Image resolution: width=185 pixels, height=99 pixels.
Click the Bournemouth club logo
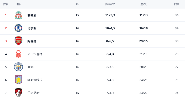[18, 93]
